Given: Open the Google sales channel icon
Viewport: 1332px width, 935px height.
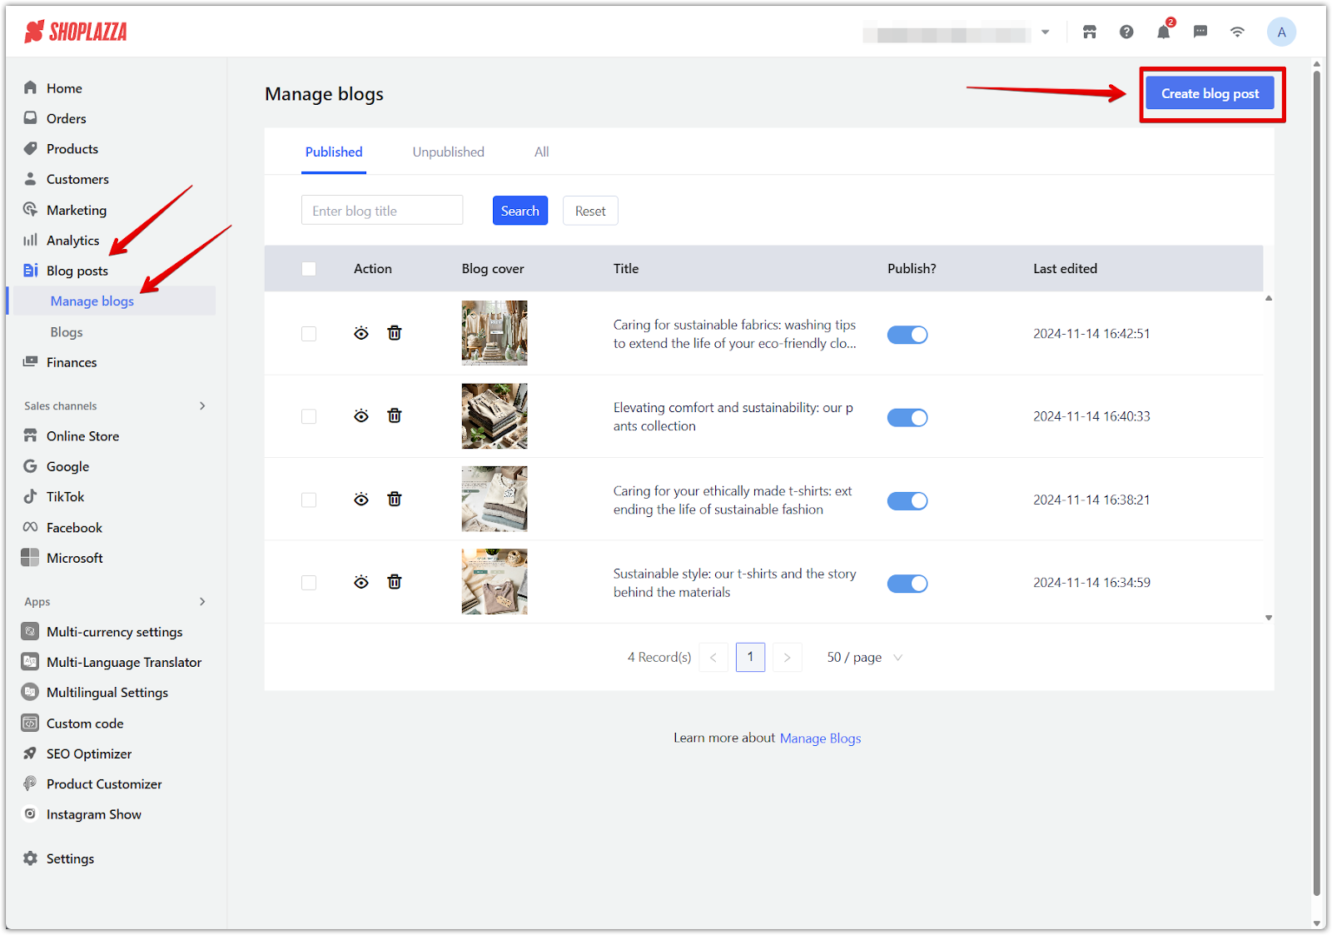Looking at the screenshot, I should (30, 466).
